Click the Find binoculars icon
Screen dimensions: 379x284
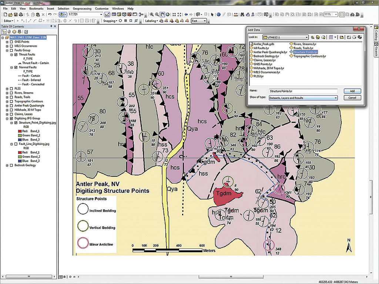point(242,14)
